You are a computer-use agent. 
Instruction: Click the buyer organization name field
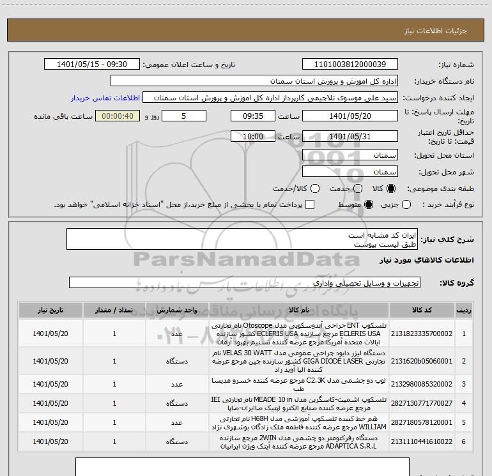pos(254,81)
